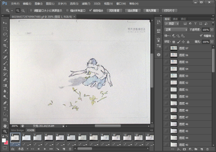Open the loop option 永远 dropdown
The width and height of the screenshot is (216, 152).
23,149
